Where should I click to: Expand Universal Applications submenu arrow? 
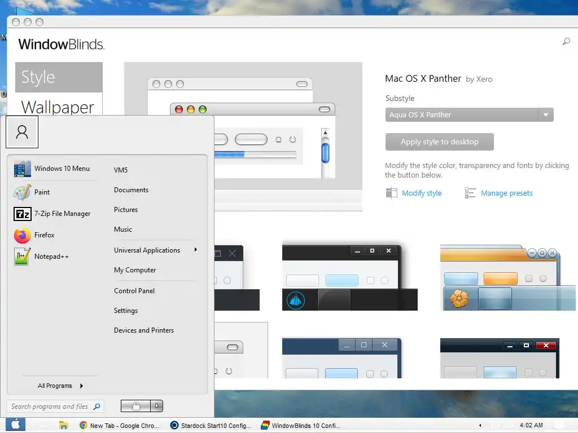[x=196, y=250]
